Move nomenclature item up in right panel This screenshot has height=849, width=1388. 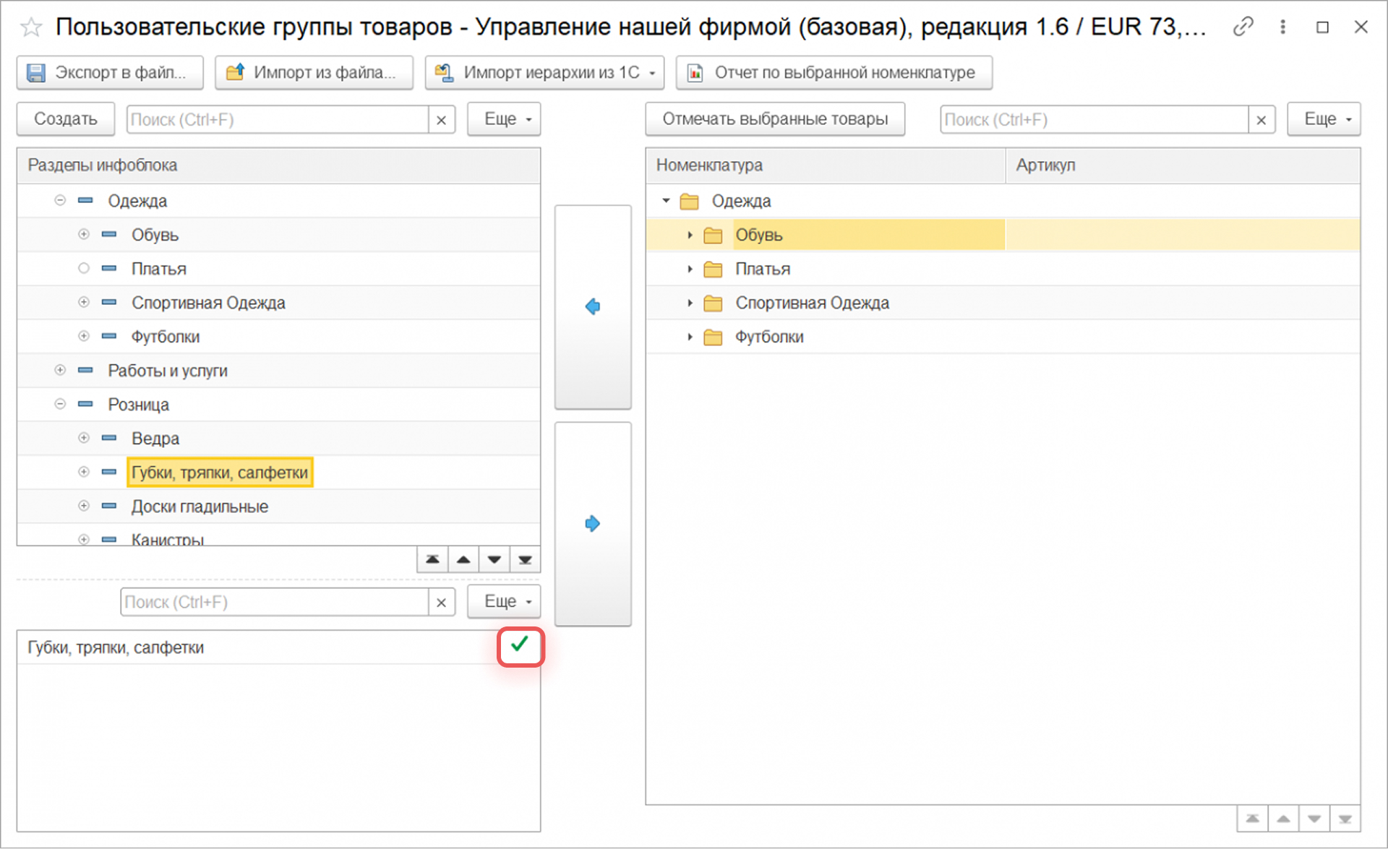[1283, 819]
